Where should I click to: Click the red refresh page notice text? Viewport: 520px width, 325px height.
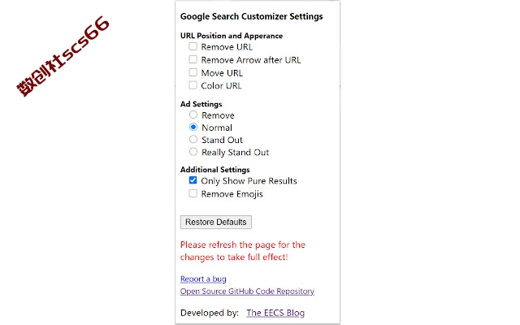pyautogui.click(x=243, y=251)
